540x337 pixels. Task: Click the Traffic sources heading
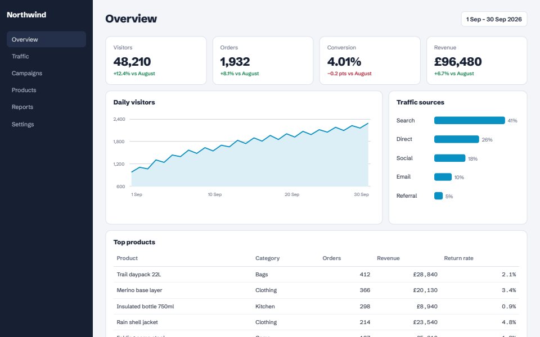pyautogui.click(x=420, y=102)
